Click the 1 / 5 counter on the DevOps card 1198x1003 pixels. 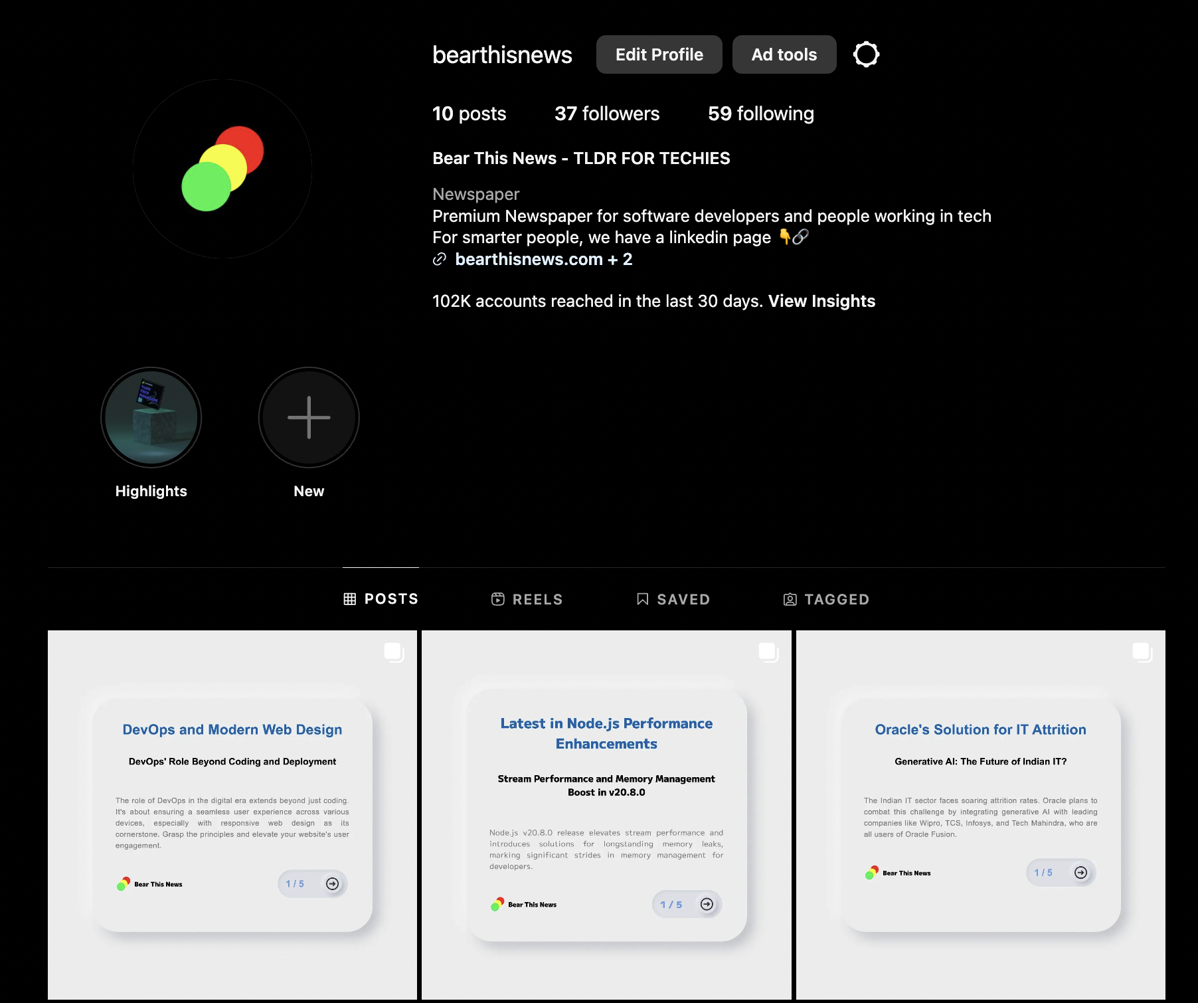coord(295,884)
